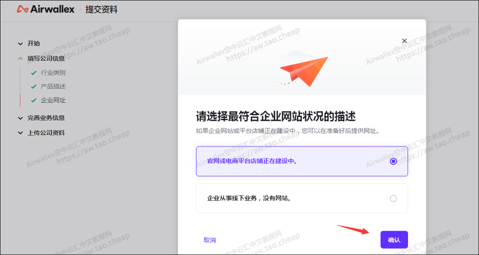Click the green checkmark beside 行业类别
479x255 pixels.
(34, 73)
